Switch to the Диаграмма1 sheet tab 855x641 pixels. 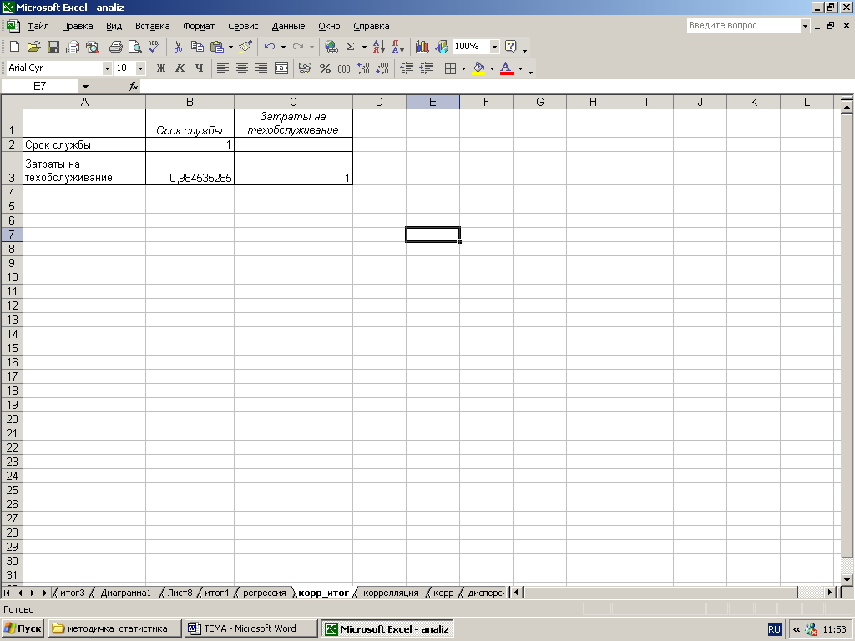click(x=125, y=593)
